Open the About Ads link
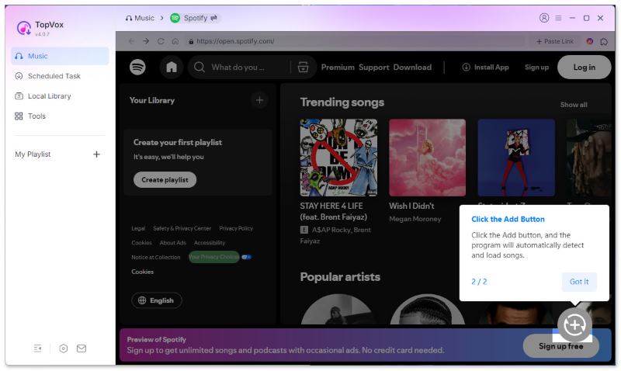This screenshot has width=621, height=371. pyautogui.click(x=173, y=243)
